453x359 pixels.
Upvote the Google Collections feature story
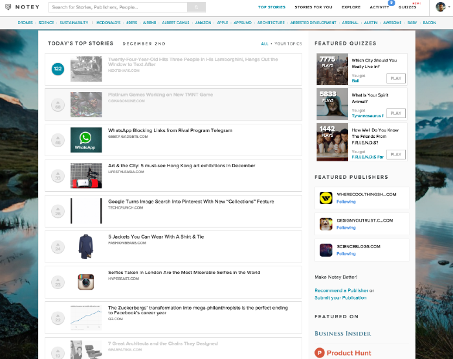[58, 211]
